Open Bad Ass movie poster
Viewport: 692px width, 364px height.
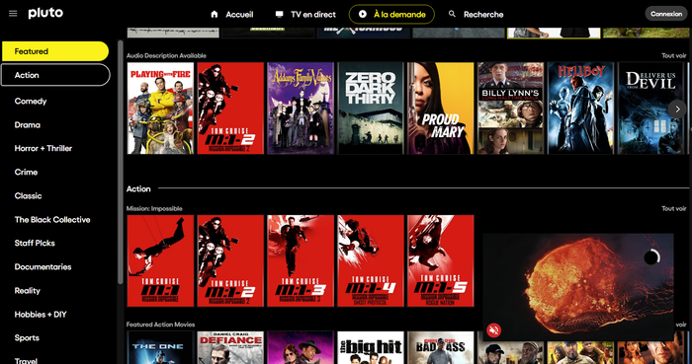[x=441, y=347]
